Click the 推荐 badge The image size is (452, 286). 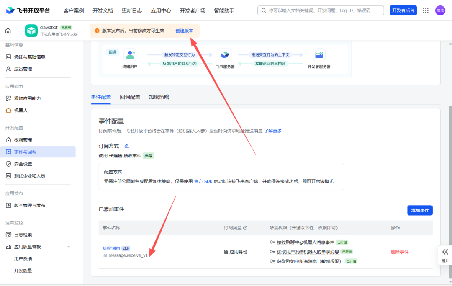tap(148, 156)
